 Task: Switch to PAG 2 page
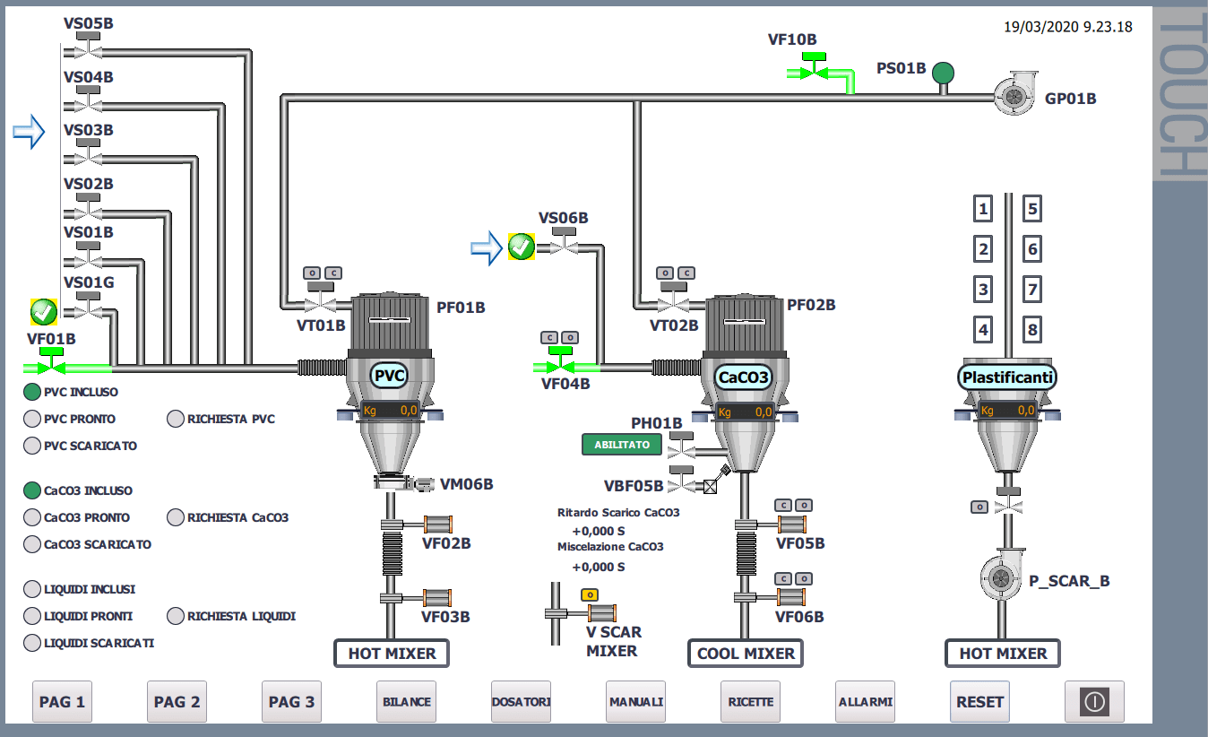[x=177, y=701]
